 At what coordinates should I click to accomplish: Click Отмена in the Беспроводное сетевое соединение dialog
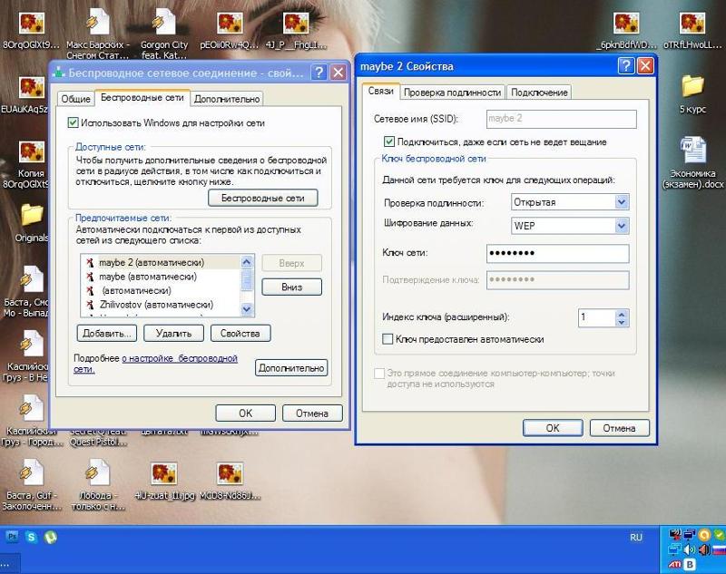312,413
